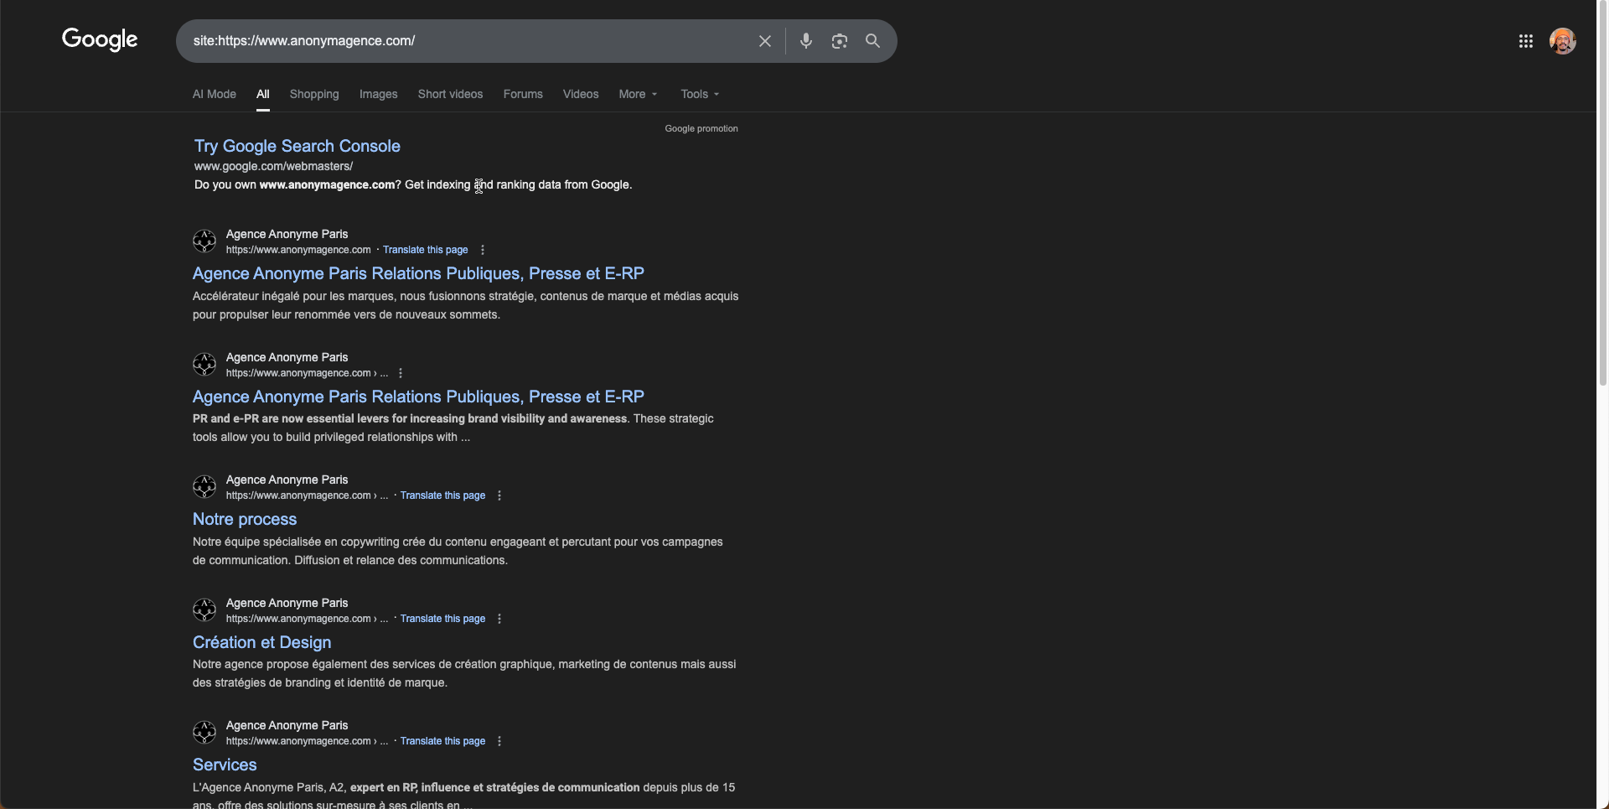Open the Google apps grid

coord(1526,41)
